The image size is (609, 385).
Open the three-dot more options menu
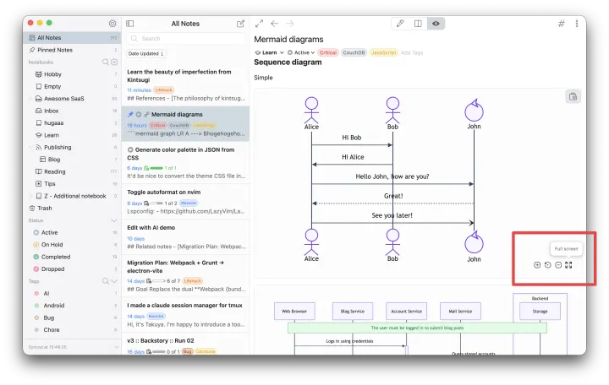pos(577,24)
